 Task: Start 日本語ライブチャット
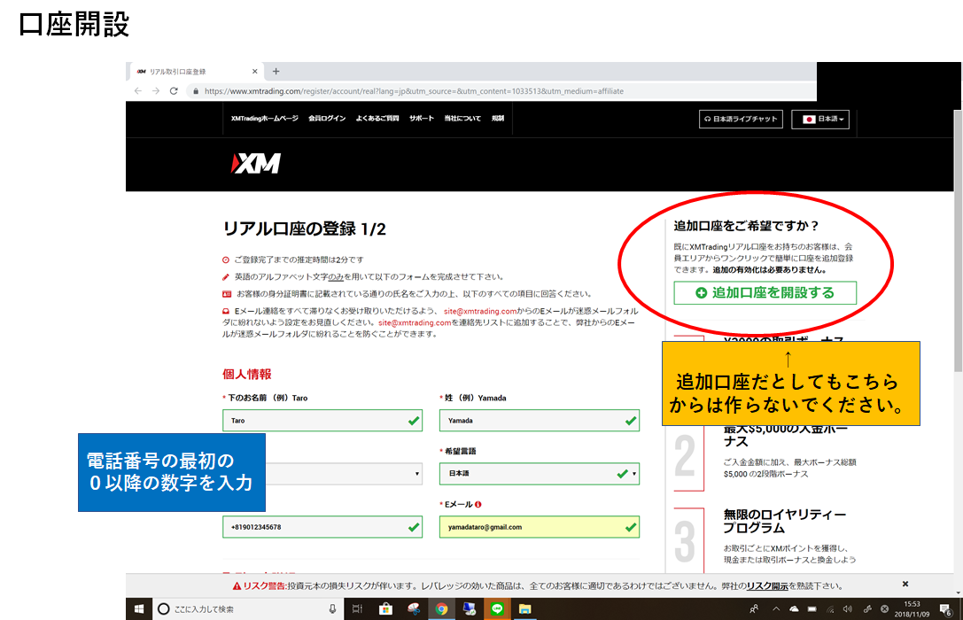741,119
